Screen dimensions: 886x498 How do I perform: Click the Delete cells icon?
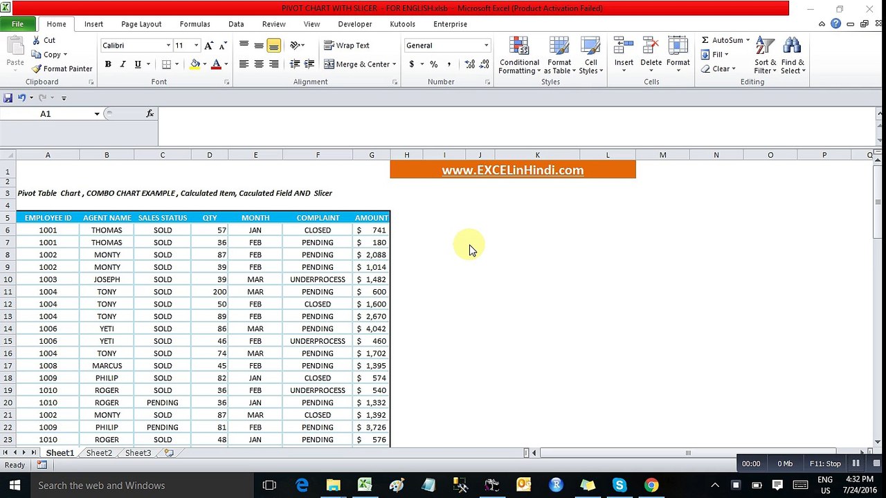651,47
